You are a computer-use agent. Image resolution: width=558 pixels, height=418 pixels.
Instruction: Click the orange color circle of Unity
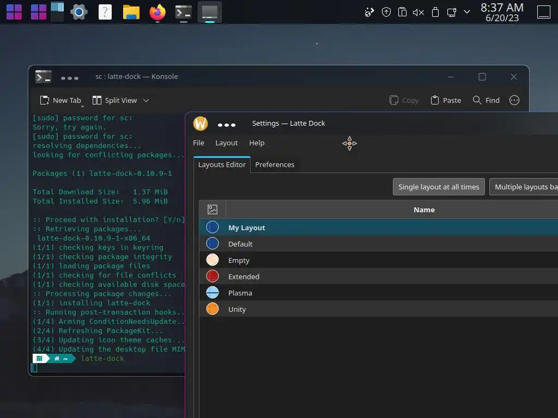coord(213,309)
